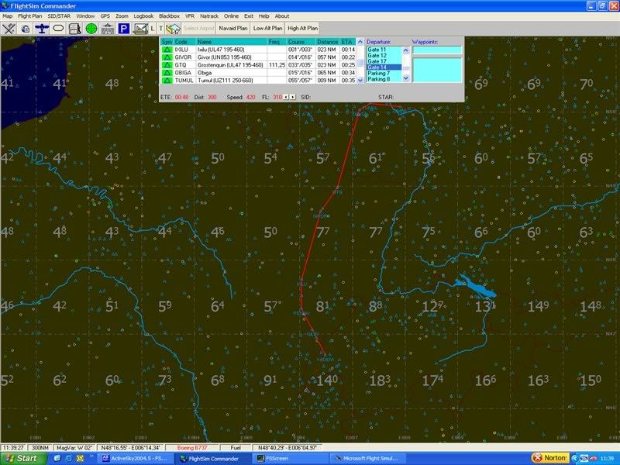The height and width of the screenshot is (465, 620).
Task: Select Gate 17 in Departure list
Action: pos(384,62)
